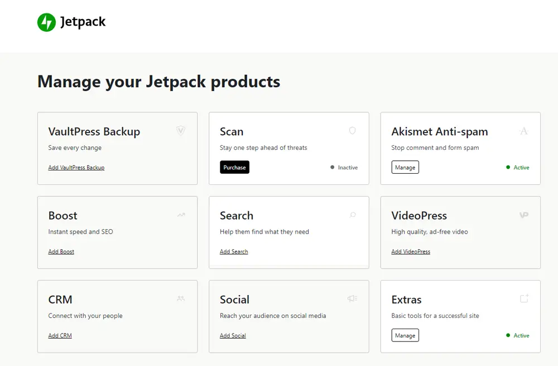Image resolution: width=558 pixels, height=366 pixels.
Task: Click the green Active dot for Akismet
Action: pyautogui.click(x=508, y=167)
